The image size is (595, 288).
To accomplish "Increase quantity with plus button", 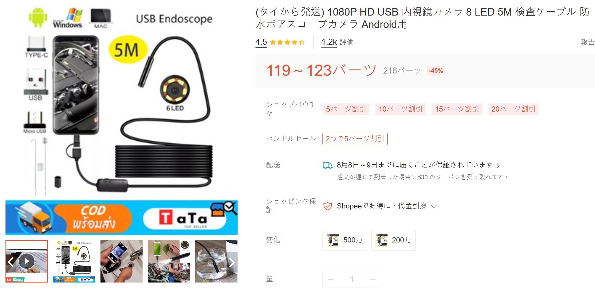I will tap(373, 279).
